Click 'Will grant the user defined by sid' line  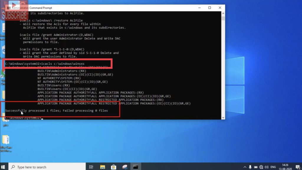(69, 53)
